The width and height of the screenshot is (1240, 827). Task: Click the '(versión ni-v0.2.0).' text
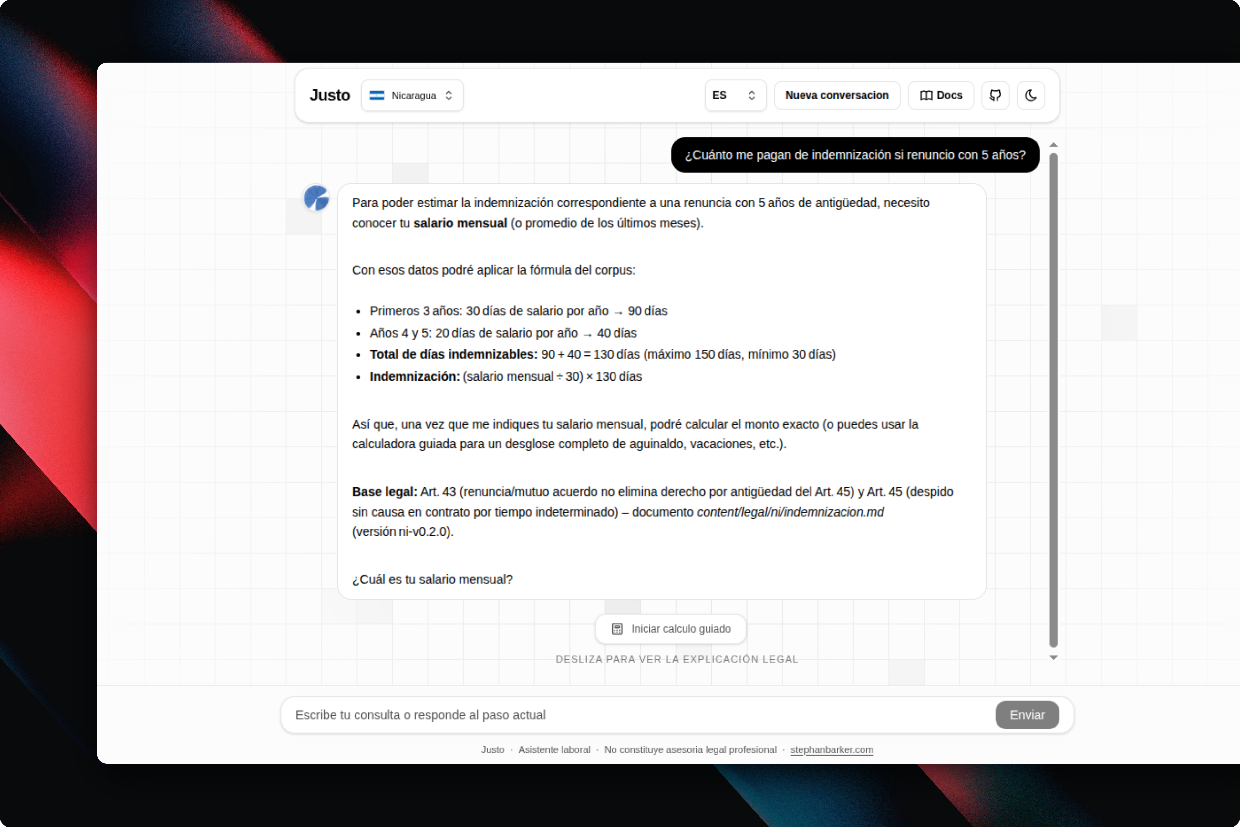click(x=403, y=532)
